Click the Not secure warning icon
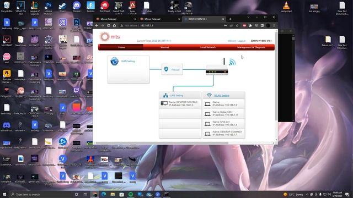 tap(121, 26)
